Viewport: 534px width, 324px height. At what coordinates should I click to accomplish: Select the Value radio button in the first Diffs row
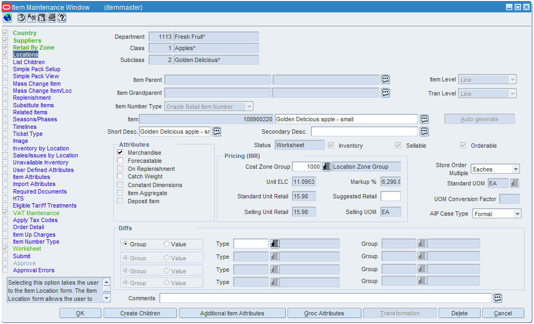pos(167,244)
